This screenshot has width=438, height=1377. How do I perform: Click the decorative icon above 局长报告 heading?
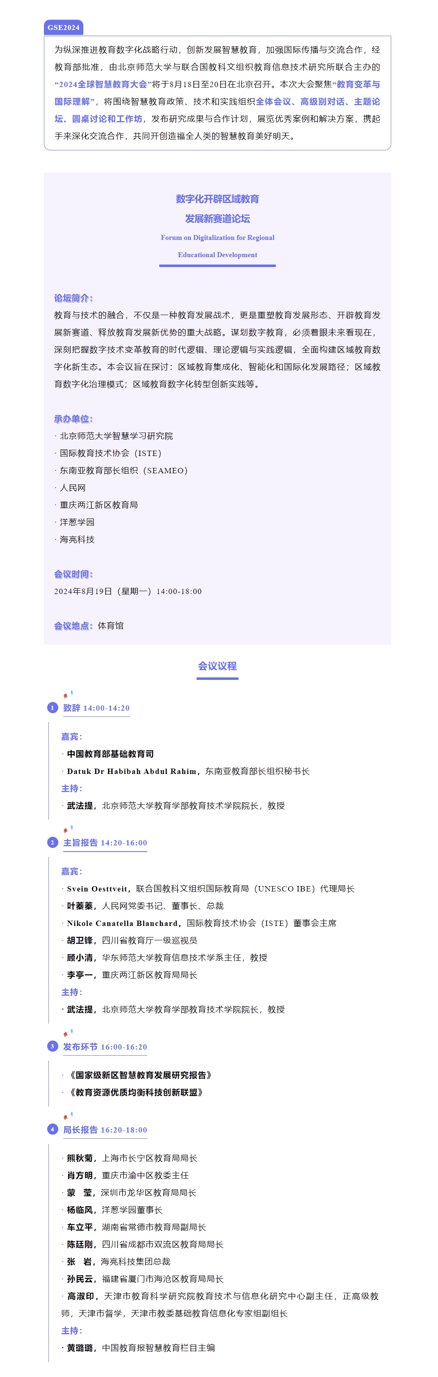pos(68,1117)
